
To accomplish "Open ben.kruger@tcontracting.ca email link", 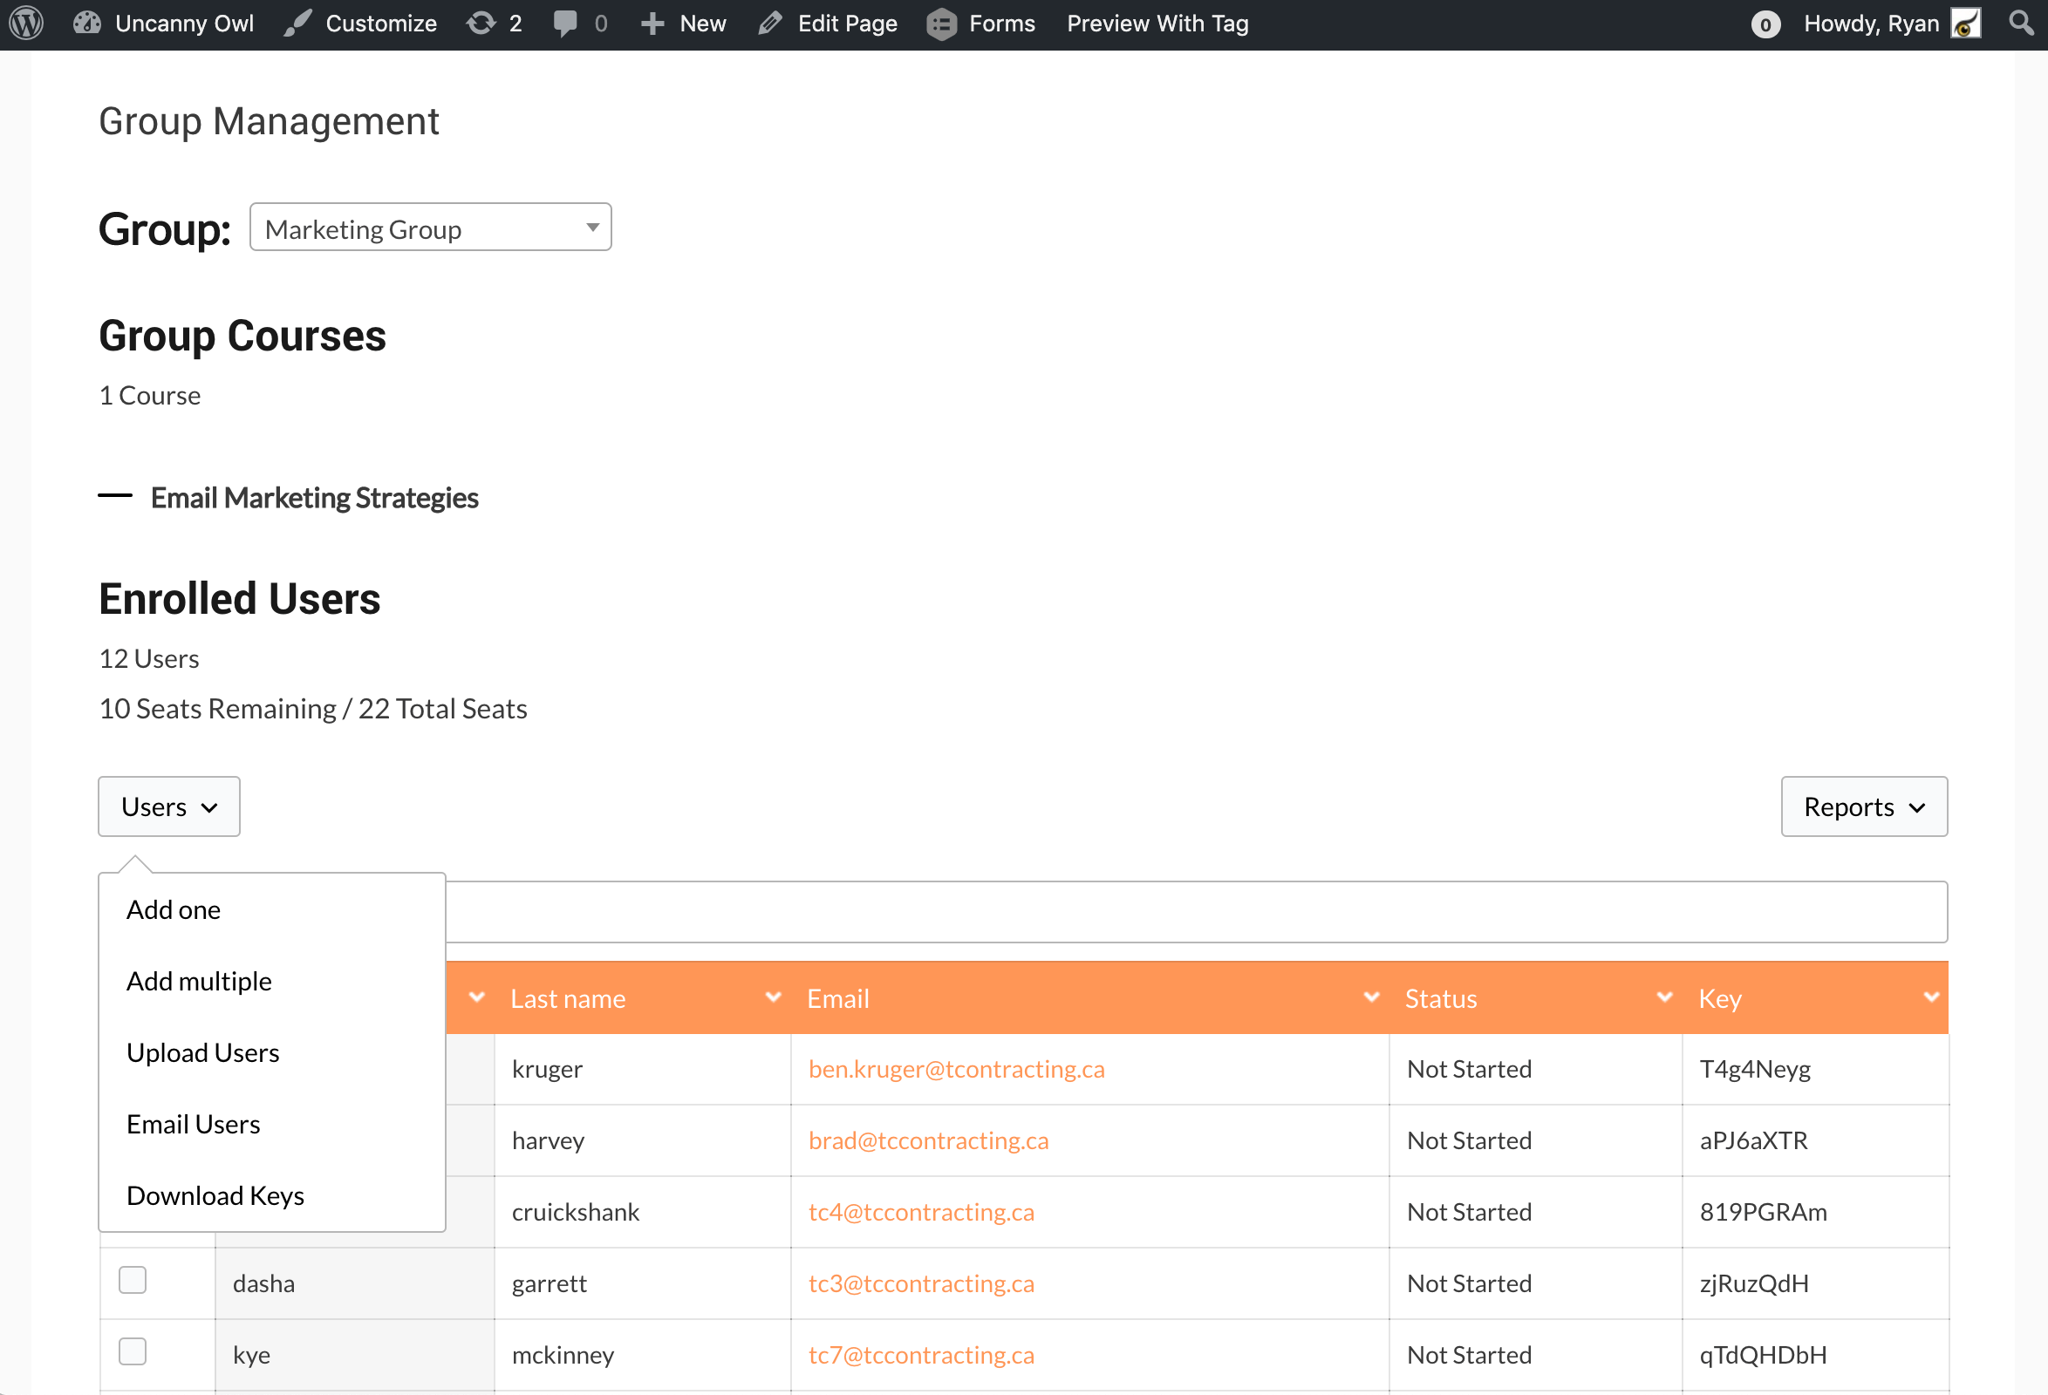I will 956,1069.
